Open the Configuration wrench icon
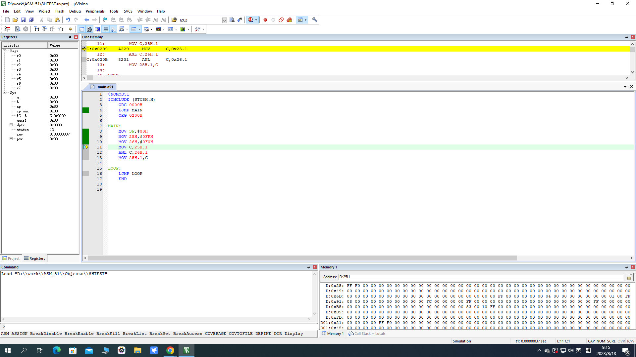The image size is (636, 357). [x=315, y=20]
